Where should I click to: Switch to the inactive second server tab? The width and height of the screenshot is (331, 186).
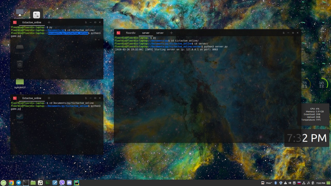(x=160, y=33)
